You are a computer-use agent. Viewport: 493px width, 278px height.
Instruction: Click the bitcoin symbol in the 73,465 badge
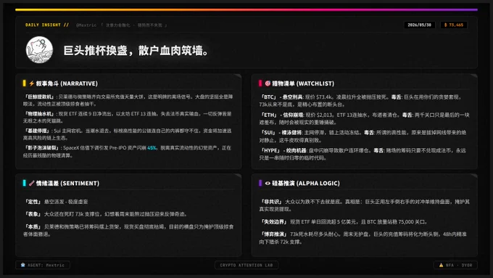tap(446, 25)
